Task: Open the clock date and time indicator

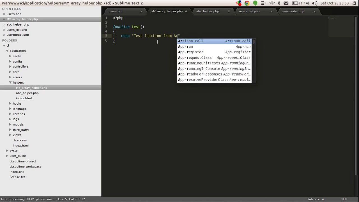Action: point(335,3)
